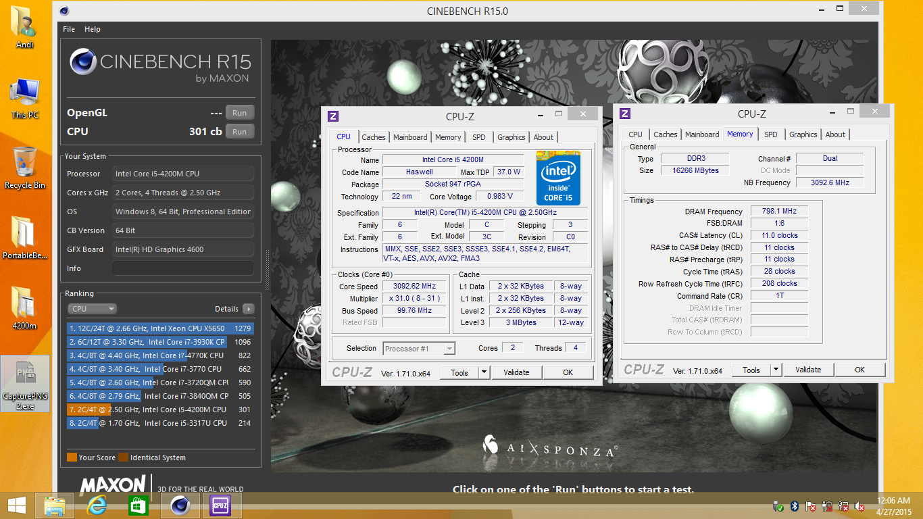Select the Xeon X5650 ranking row
Image resolution: width=923 pixels, height=519 pixels.
[x=161, y=328]
